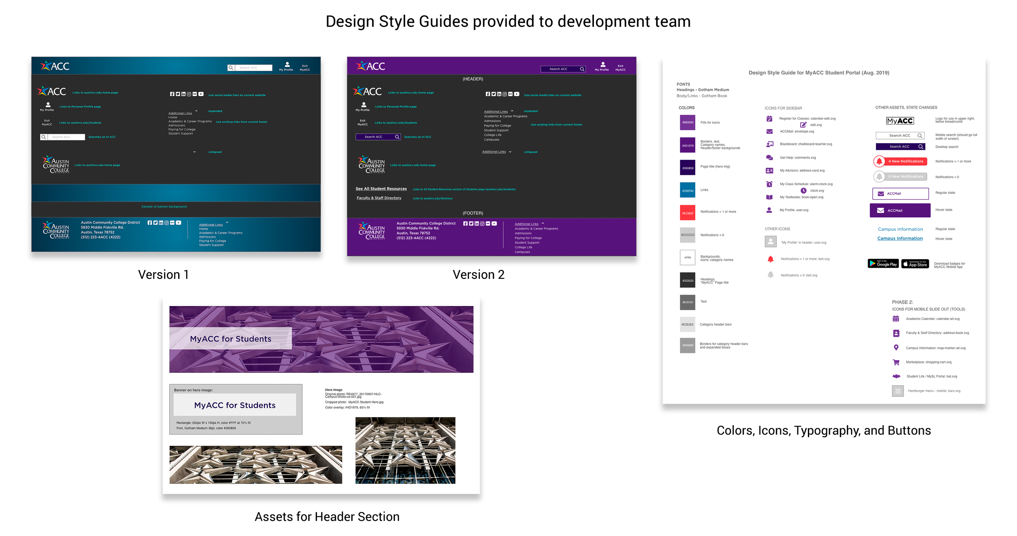The height and width of the screenshot is (536, 1017).
Task: Click the Get Help comments icon
Action: click(769, 158)
